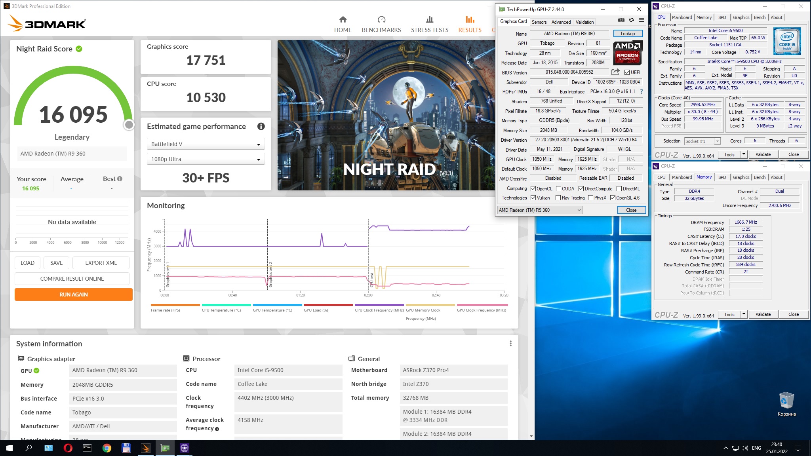Show hidden tray icons chevron

(x=725, y=448)
